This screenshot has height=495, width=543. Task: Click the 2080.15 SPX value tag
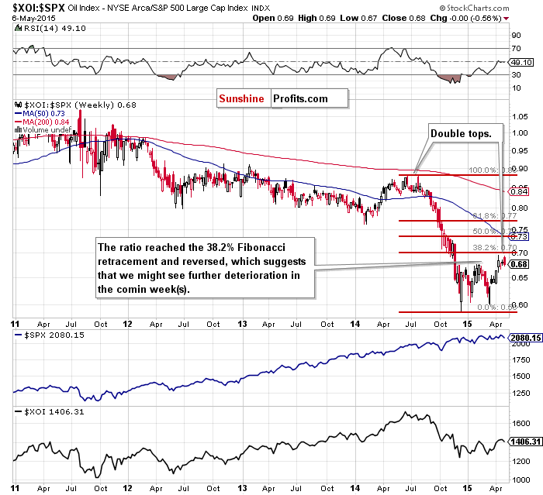click(x=525, y=338)
